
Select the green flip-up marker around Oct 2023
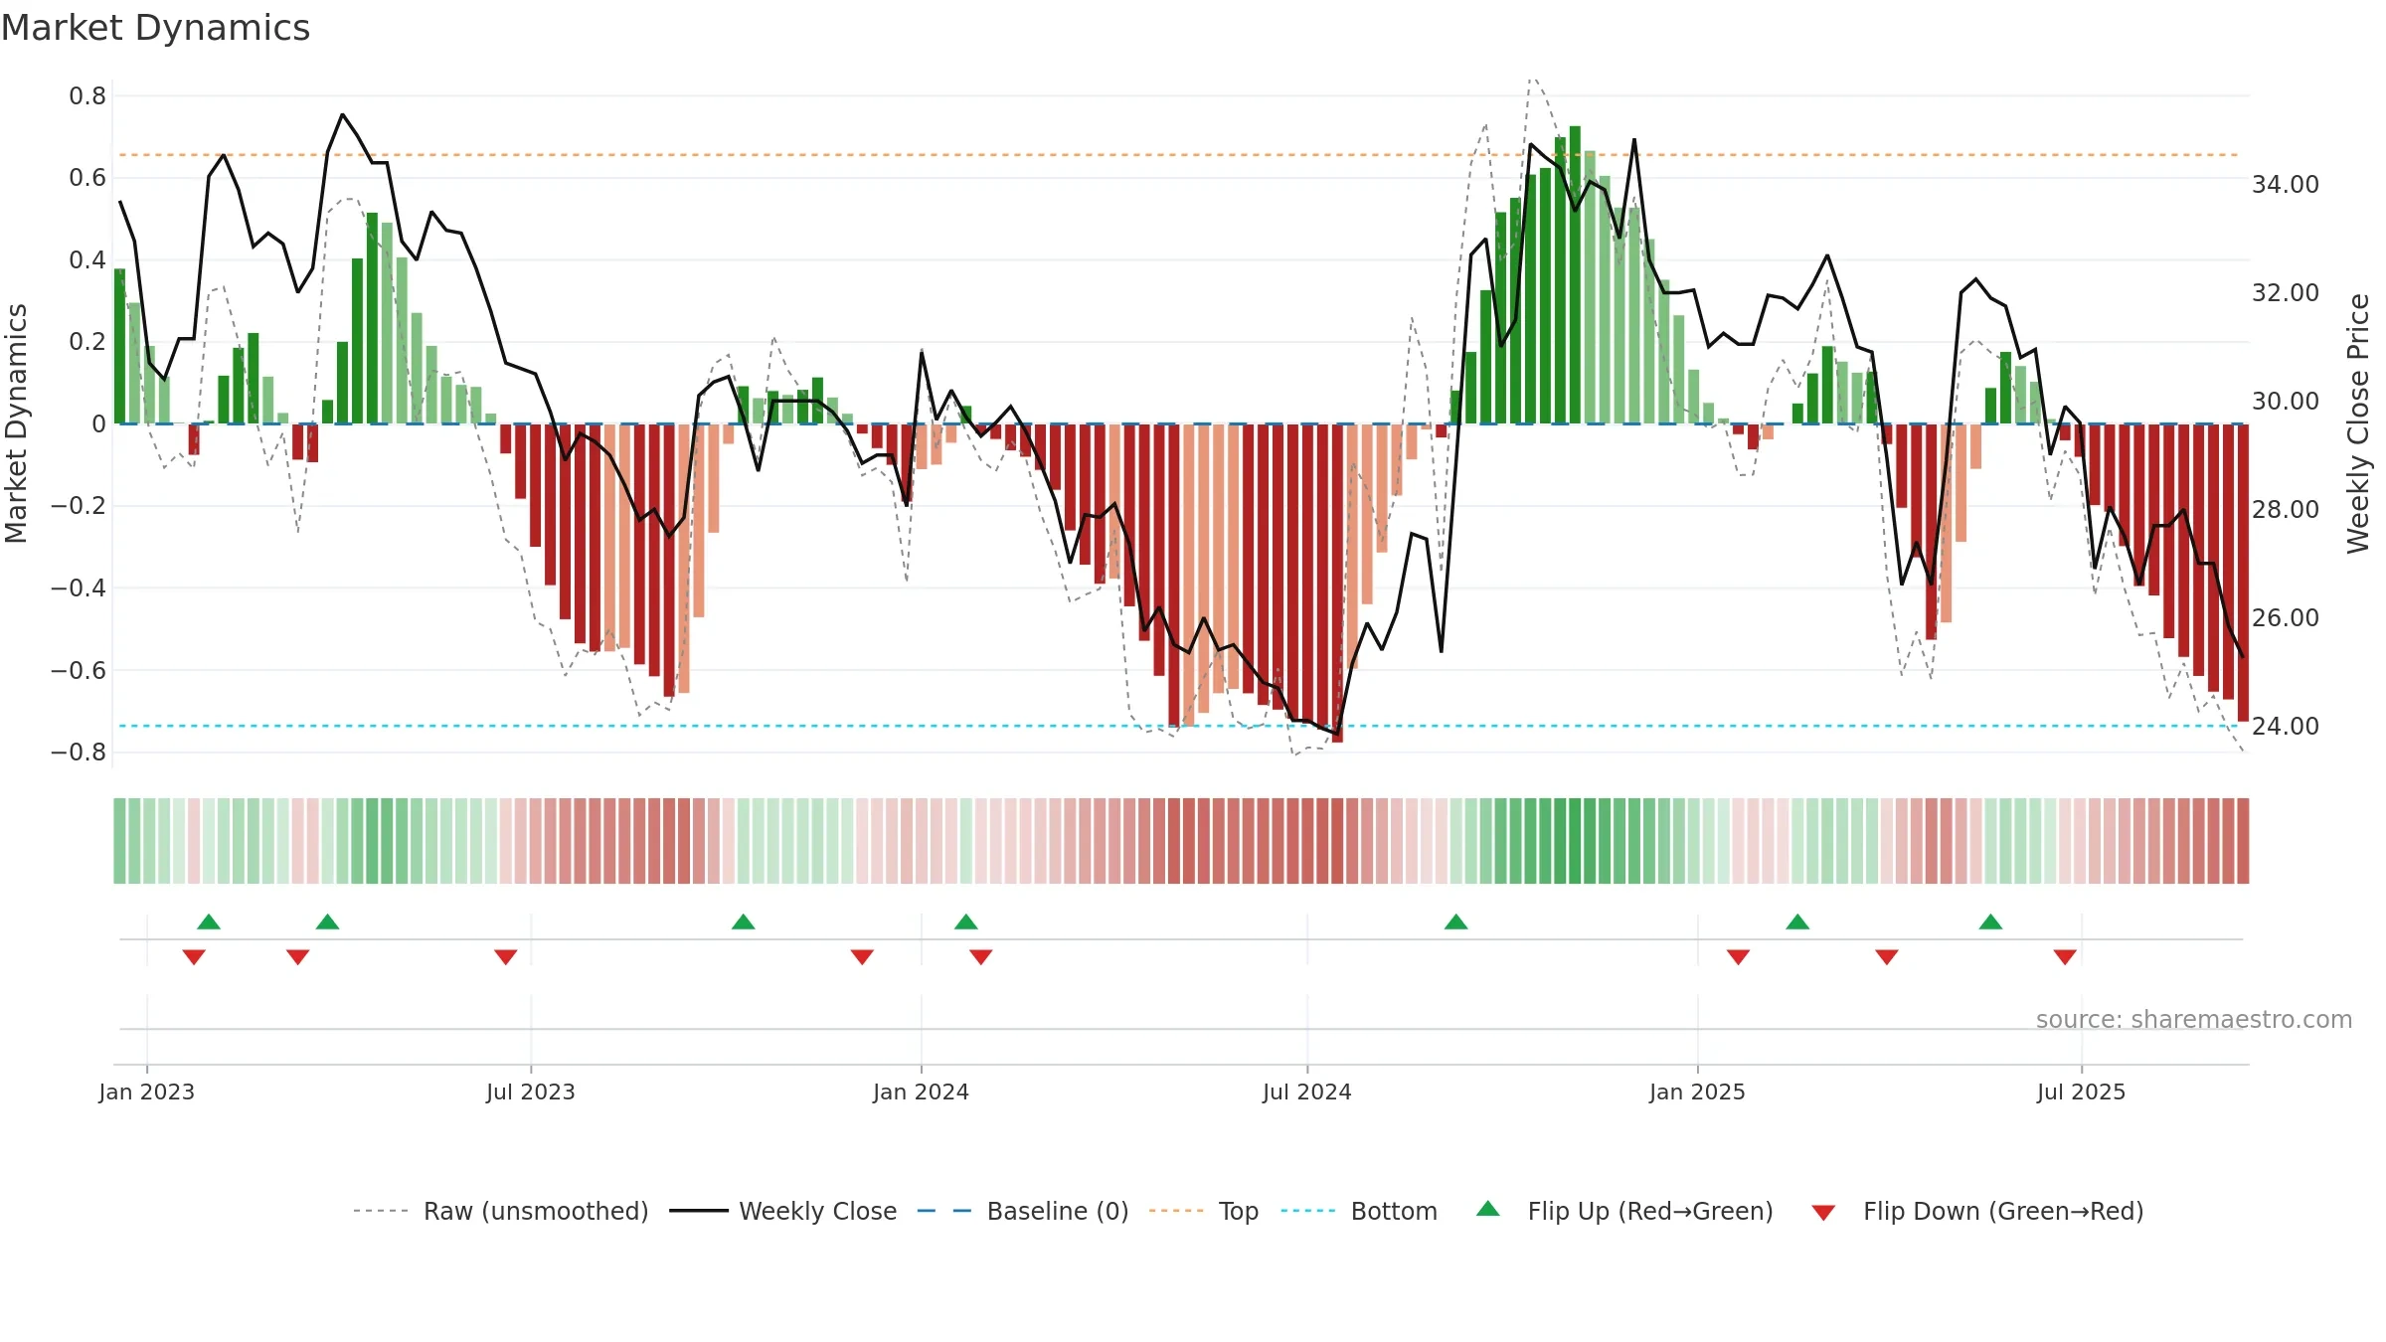[744, 922]
